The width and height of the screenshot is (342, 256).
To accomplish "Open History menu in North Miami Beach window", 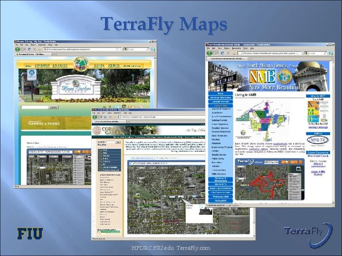I will tap(227, 48).
